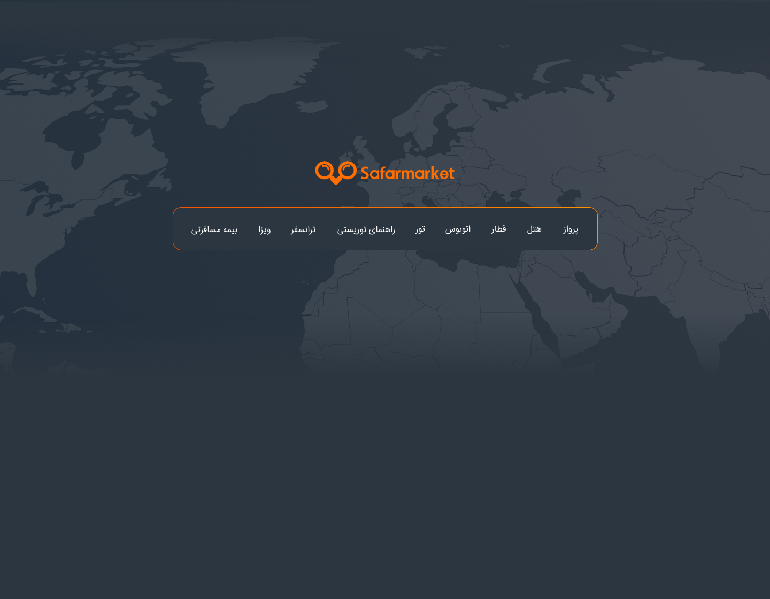Select the هتل (hotel) tab
This screenshot has width=770, height=599.
534,229
